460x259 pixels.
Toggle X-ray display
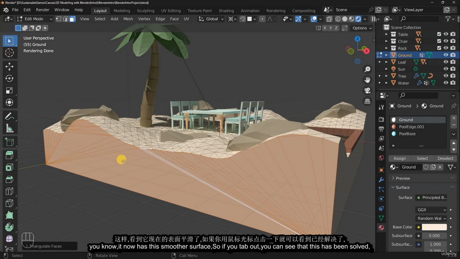coord(329,19)
